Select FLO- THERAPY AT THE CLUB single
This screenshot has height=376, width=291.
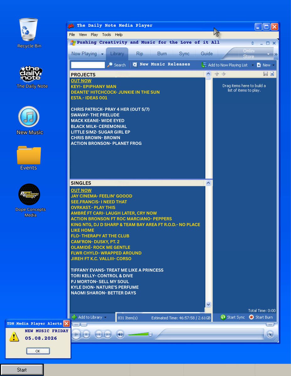coord(100,236)
